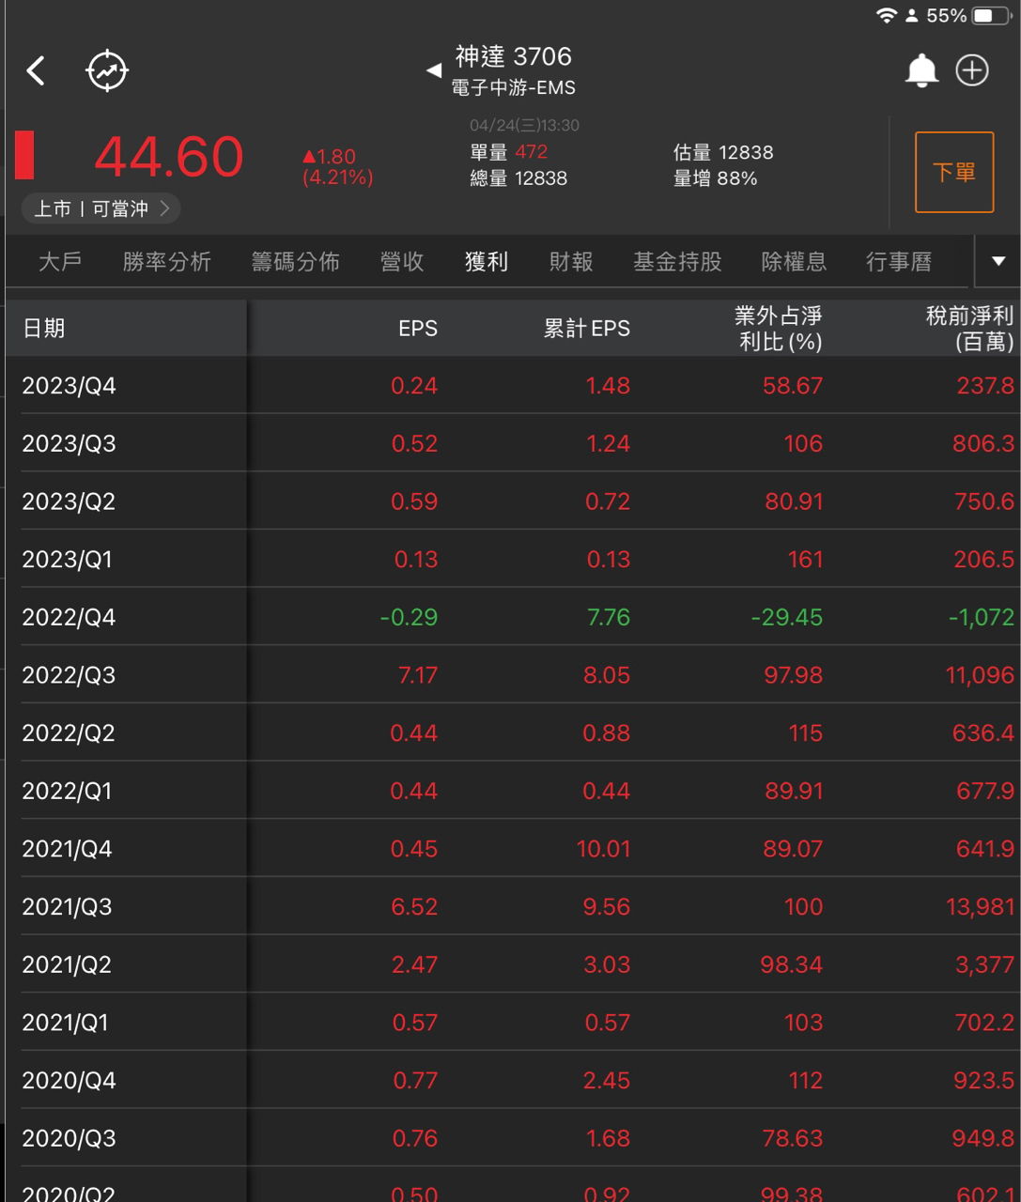Open more tabs with the down arrow
This screenshot has width=1021, height=1202.
[x=998, y=262]
